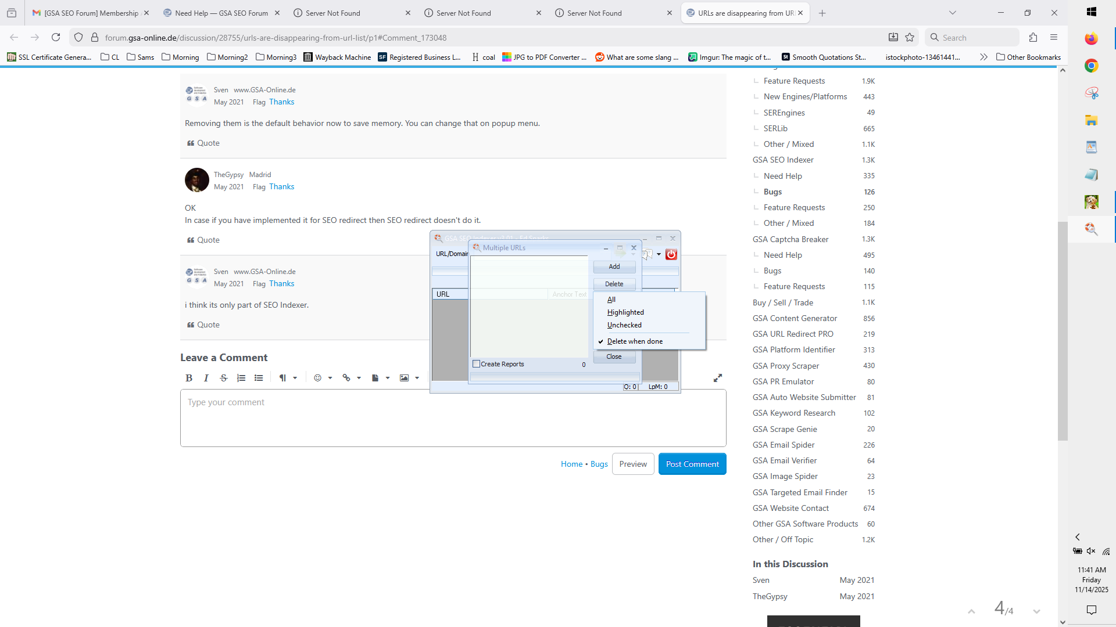Click the red power button in GSA window

click(x=671, y=254)
